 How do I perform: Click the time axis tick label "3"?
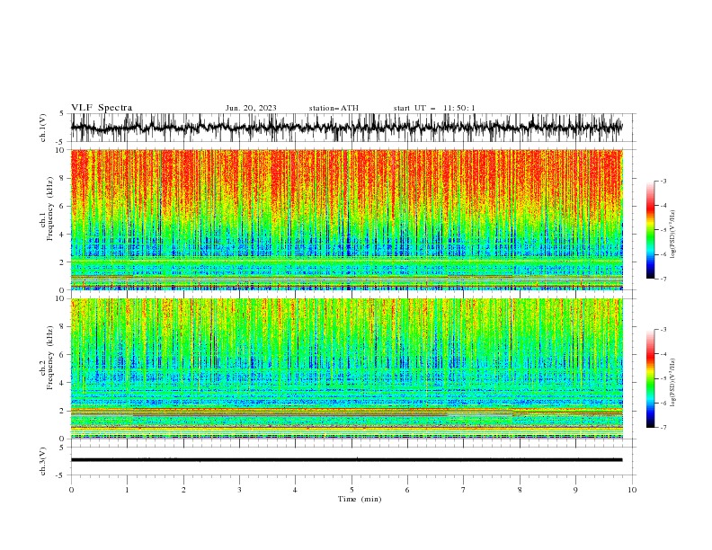tap(239, 490)
